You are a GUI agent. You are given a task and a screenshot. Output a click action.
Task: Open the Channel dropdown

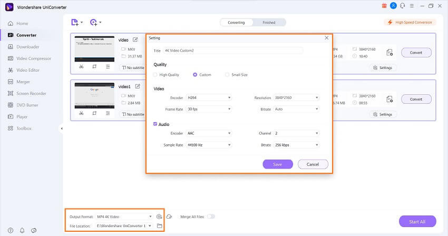(x=296, y=133)
